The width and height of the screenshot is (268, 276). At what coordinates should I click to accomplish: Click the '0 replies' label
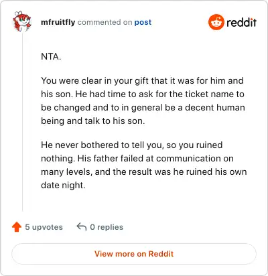(x=107, y=227)
